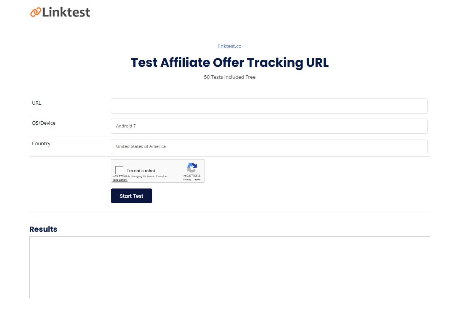Click the "Test Affiliate Offer Tracking URL" heading
Screen dimensions: 461x309
(230, 63)
